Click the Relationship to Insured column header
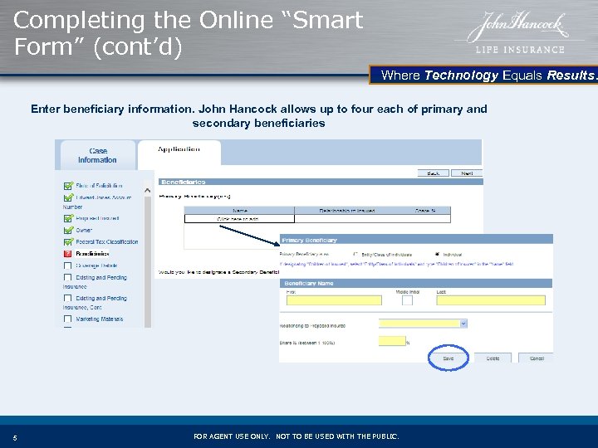Viewport: 598px width, 448px height. (347, 210)
